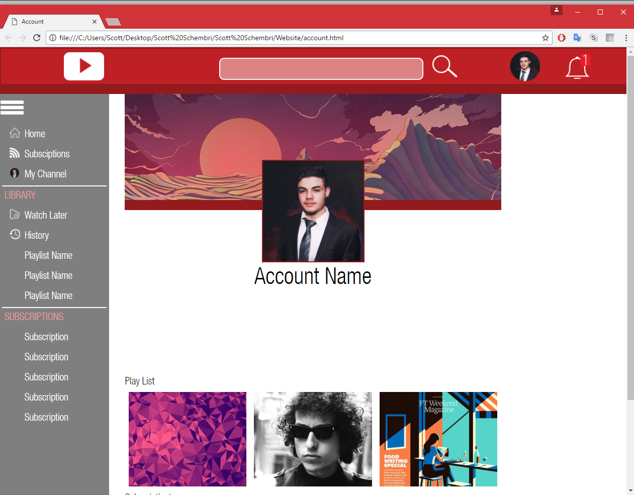Open the black-and-white sunglasses man thumbnail
This screenshot has width=634, height=495.
[313, 439]
